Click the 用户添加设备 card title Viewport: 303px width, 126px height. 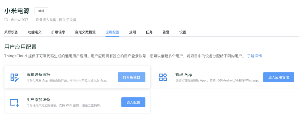(38, 100)
